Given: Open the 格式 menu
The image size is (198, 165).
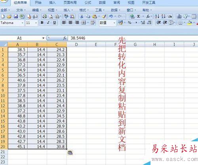Looking at the screenshot, I should (84, 10).
